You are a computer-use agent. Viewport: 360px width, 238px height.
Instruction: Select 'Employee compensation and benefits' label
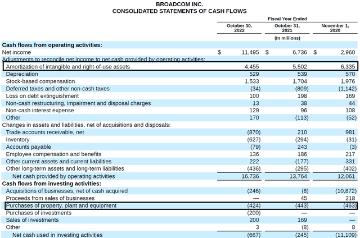53,154
